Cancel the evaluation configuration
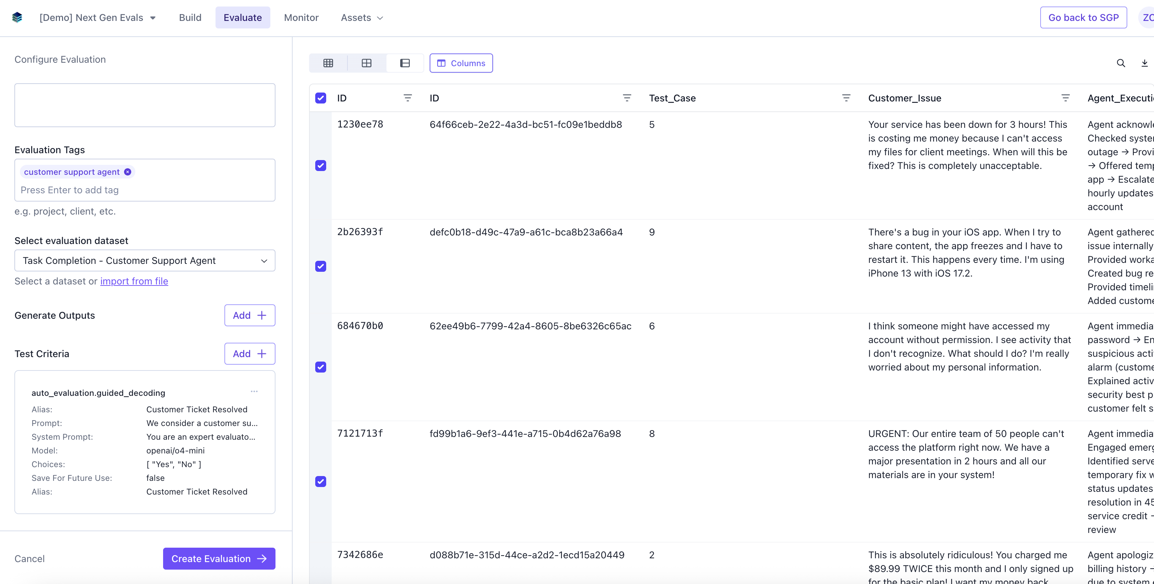Screen dimensions: 1154x584 [x=29, y=559]
